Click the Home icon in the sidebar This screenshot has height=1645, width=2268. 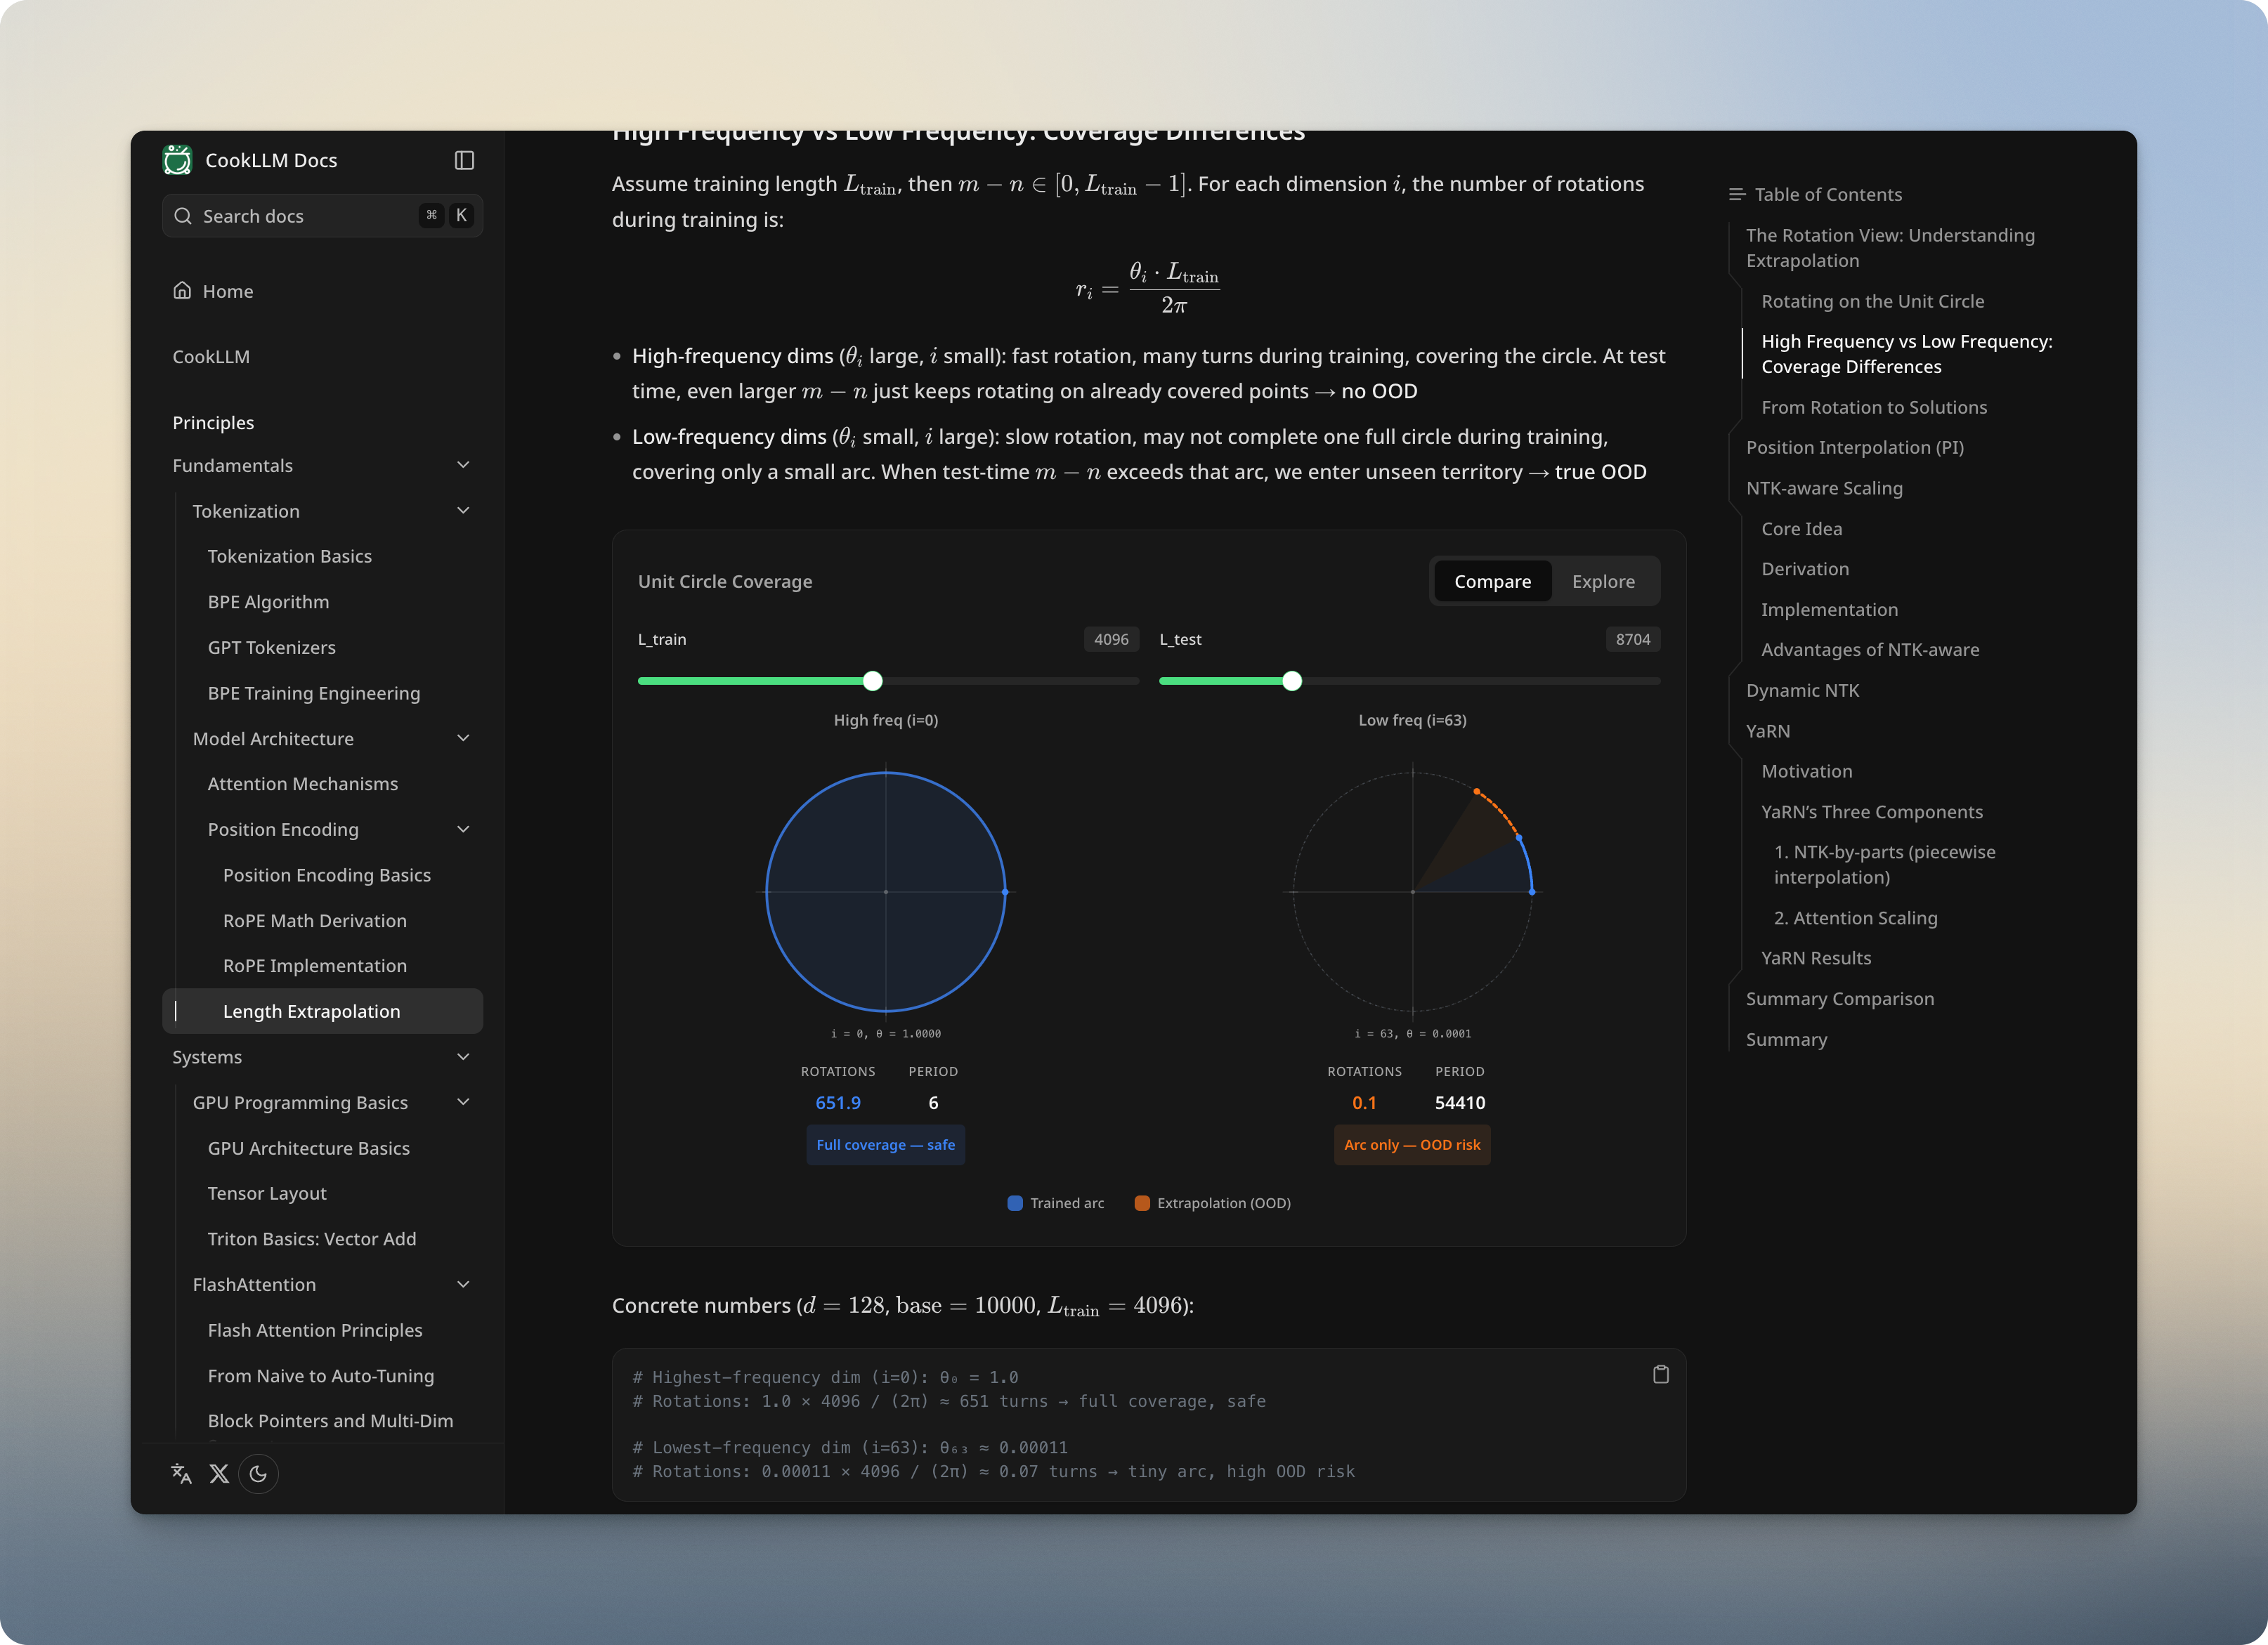click(x=183, y=290)
